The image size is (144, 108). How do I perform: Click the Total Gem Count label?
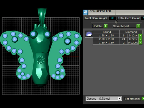pos(129,18)
